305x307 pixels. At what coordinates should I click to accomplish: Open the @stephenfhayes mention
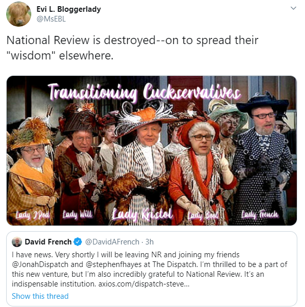(114, 264)
